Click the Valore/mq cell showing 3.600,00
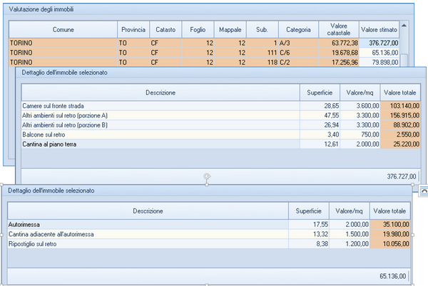 tap(359, 105)
